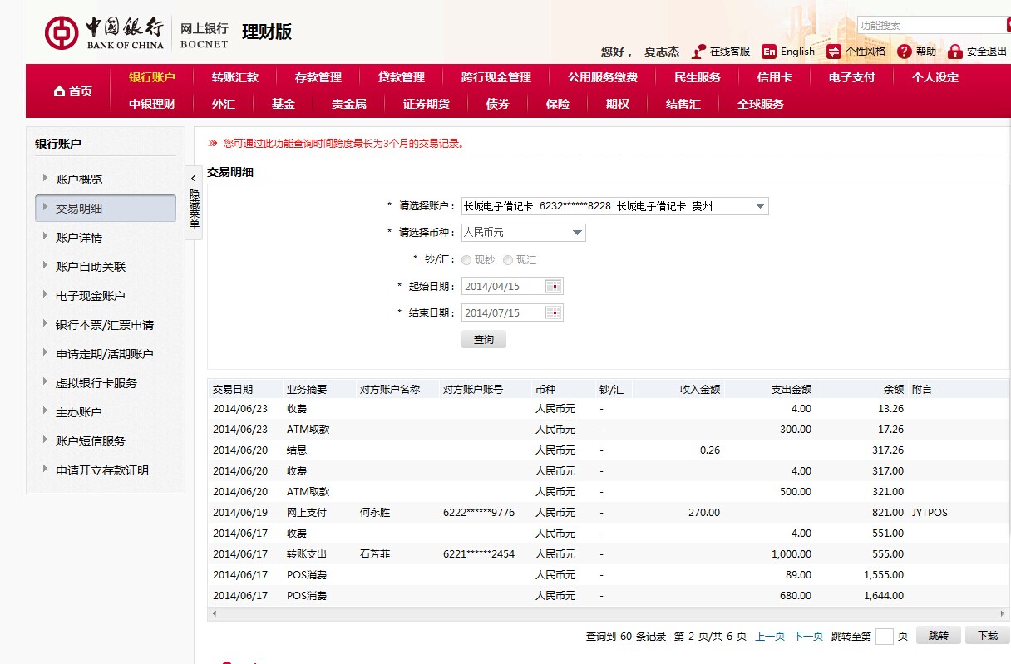Click the 查询 button
Image resolution: width=1011 pixels, height=664 pixels.
pyautogui.click(x=483, y=340)
